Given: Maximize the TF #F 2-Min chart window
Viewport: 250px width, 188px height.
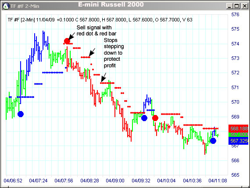Looking at the screenshot, I should [x=237, y=6].
